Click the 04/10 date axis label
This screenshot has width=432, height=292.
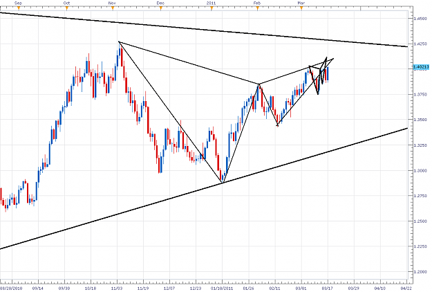380,288
